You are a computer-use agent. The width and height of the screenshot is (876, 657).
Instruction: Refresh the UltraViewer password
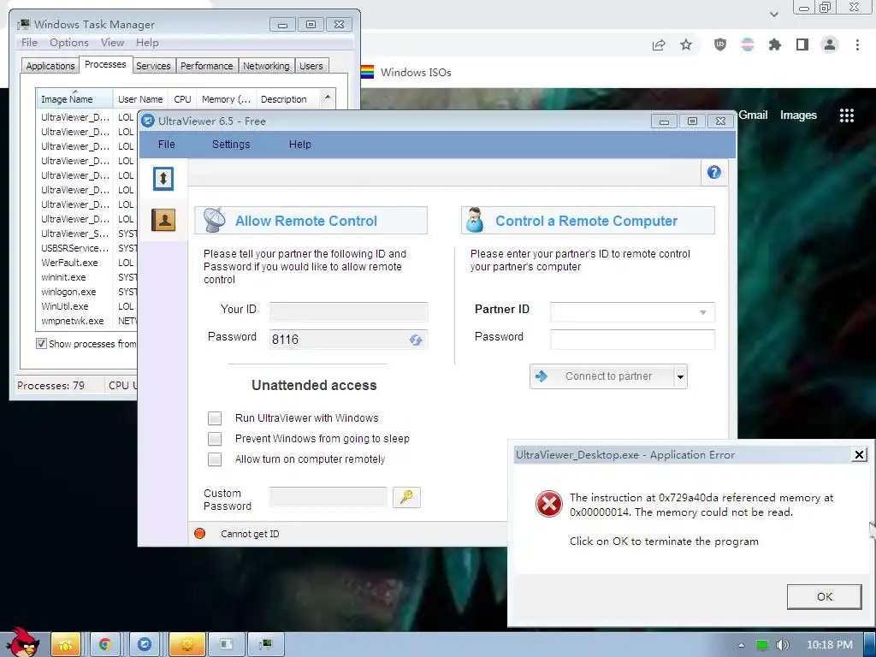tap(415, 340)
